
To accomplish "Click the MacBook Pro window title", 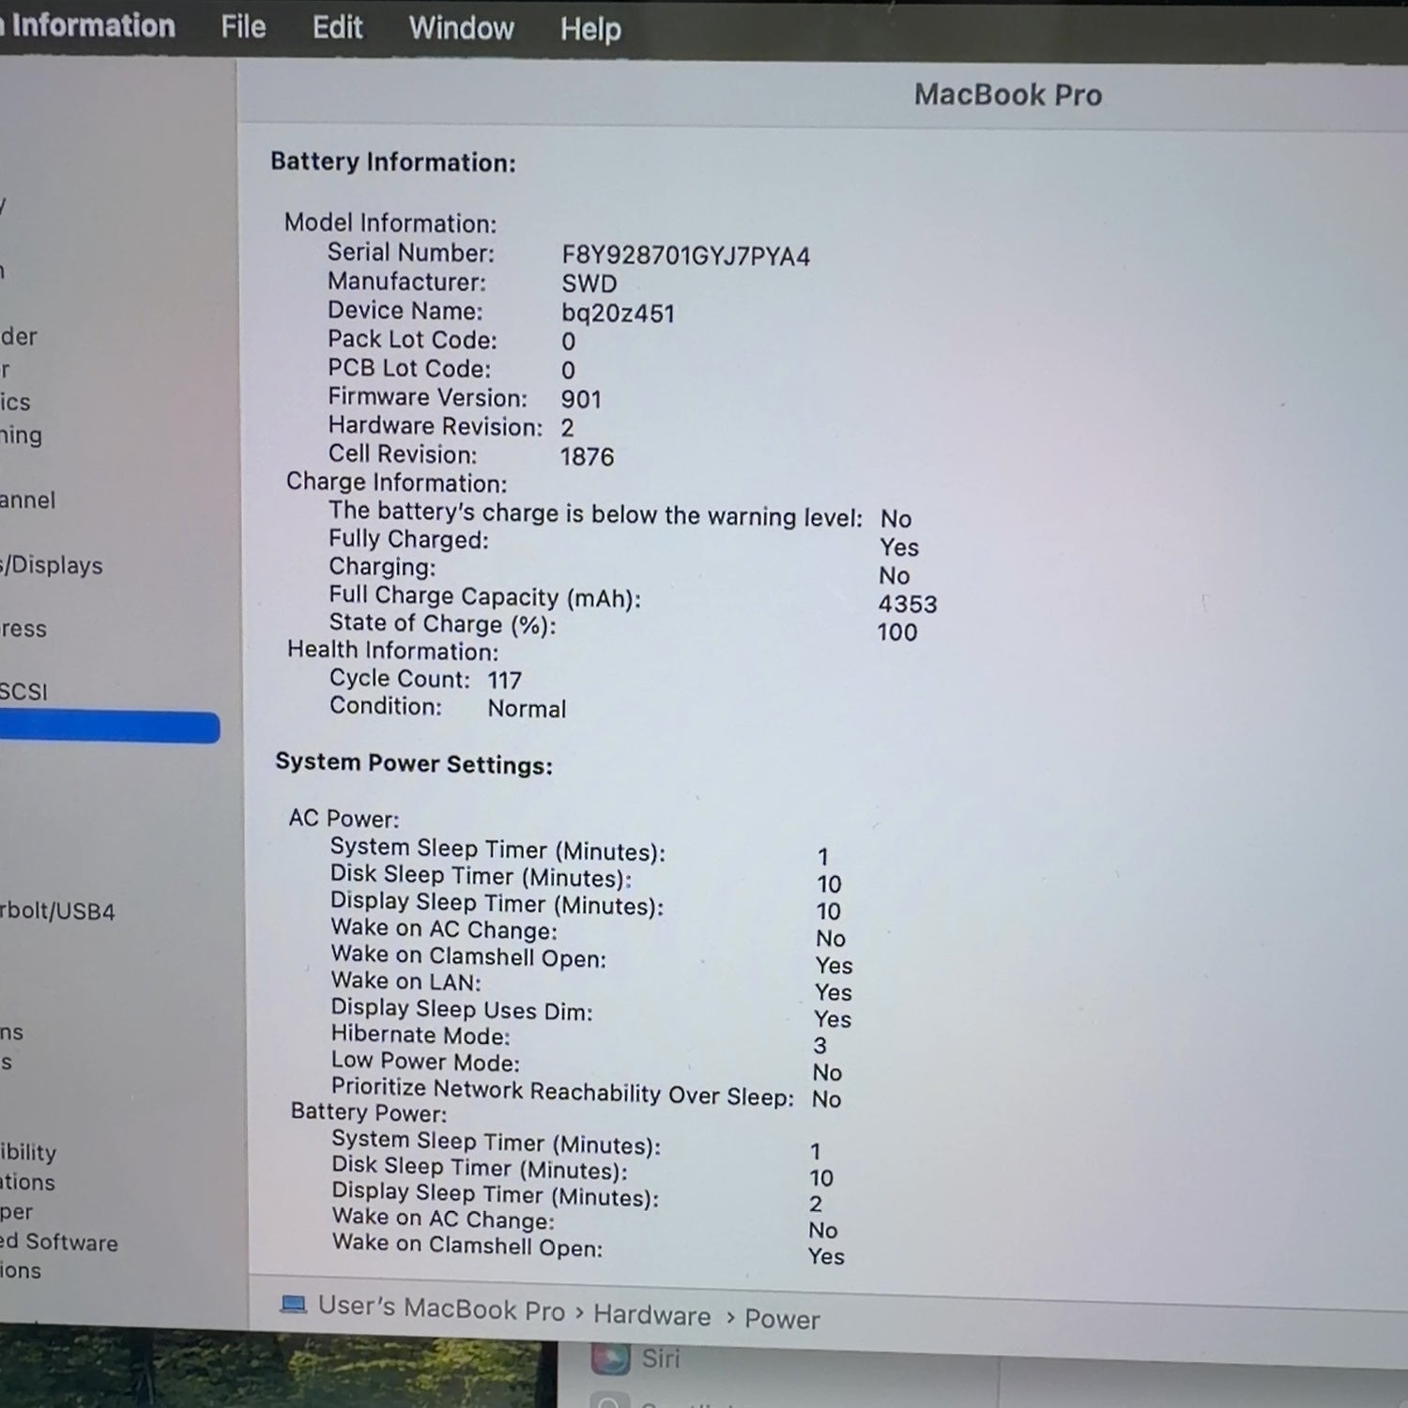I will click(x=1008, y=95).
